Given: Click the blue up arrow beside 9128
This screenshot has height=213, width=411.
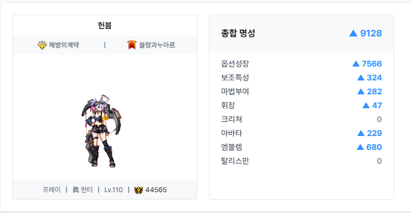Looking at the screenshot, I should (353, 33).
